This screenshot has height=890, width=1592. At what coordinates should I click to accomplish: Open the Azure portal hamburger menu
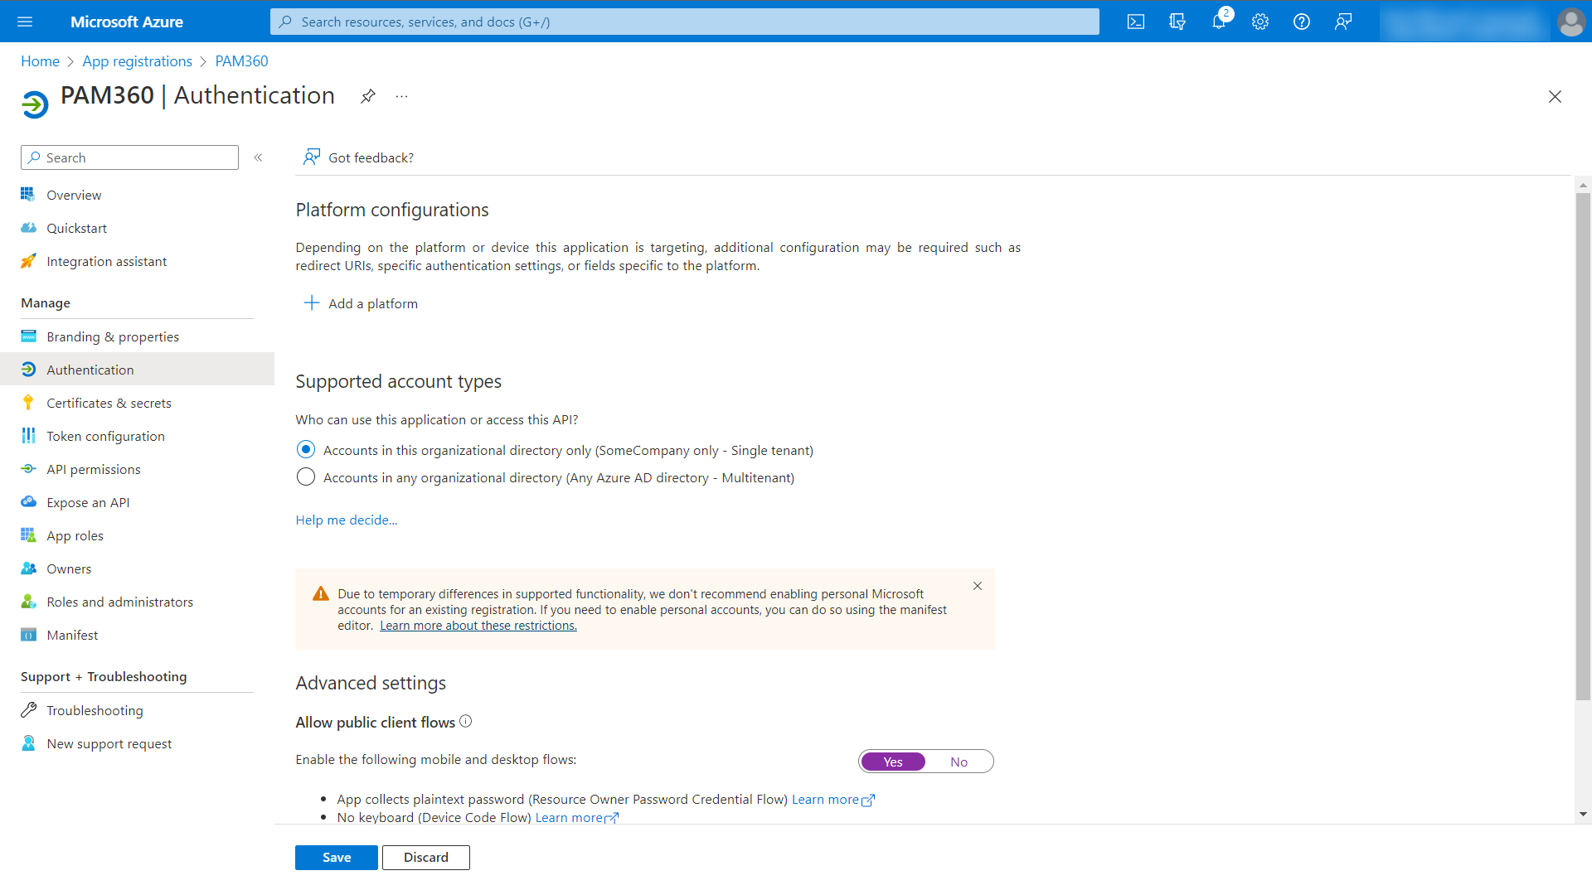point(25,22)
